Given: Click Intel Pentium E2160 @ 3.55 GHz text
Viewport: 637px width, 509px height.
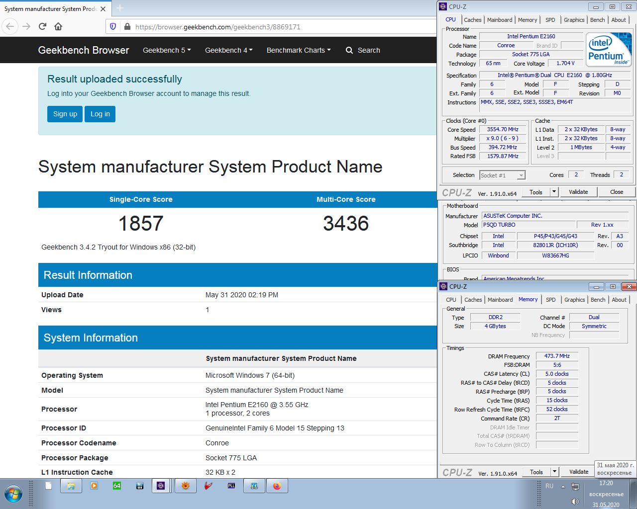Looking at the screenshot, I should (257, 405).
